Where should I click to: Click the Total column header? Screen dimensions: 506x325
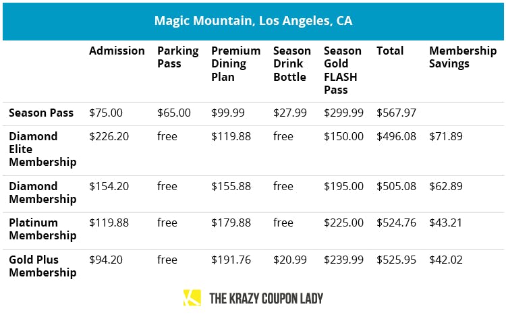coord(390,51)
